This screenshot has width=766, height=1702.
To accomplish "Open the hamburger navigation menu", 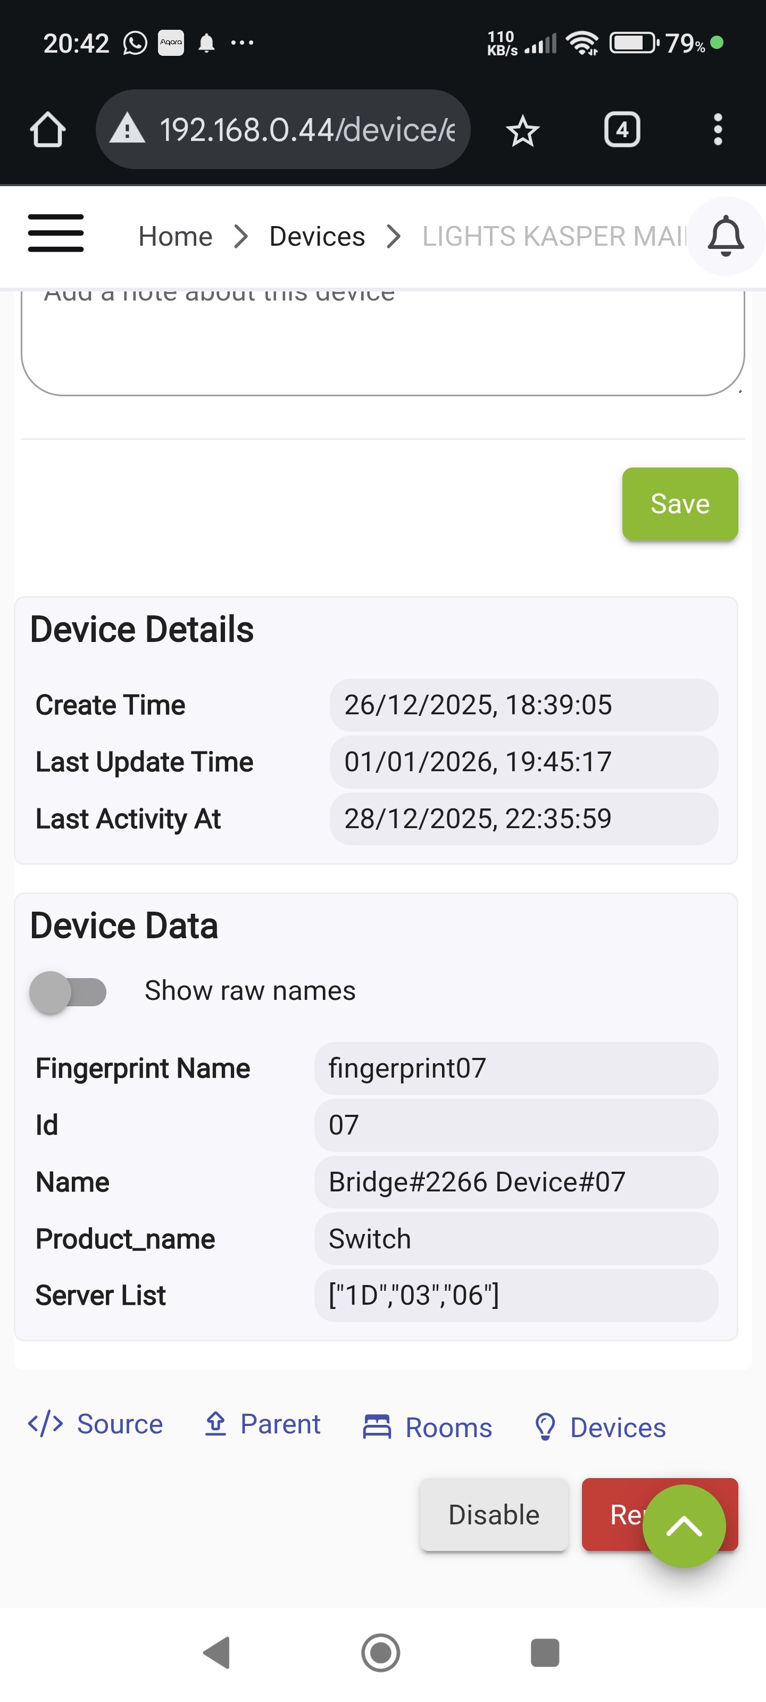I will click(x=55, y=234).
